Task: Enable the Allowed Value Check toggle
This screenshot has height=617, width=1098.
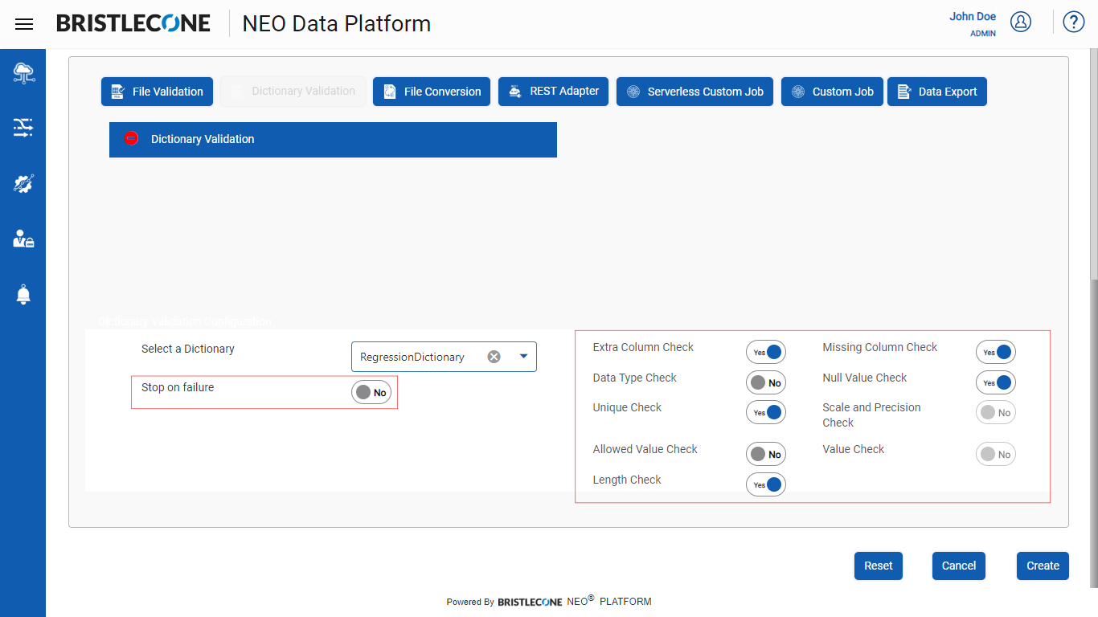Action: pyautogui.click(x=766, y=454)
